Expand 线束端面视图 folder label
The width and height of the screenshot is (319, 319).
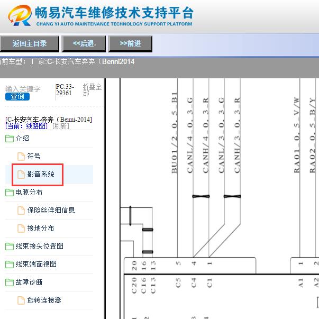tap(36, 264)
